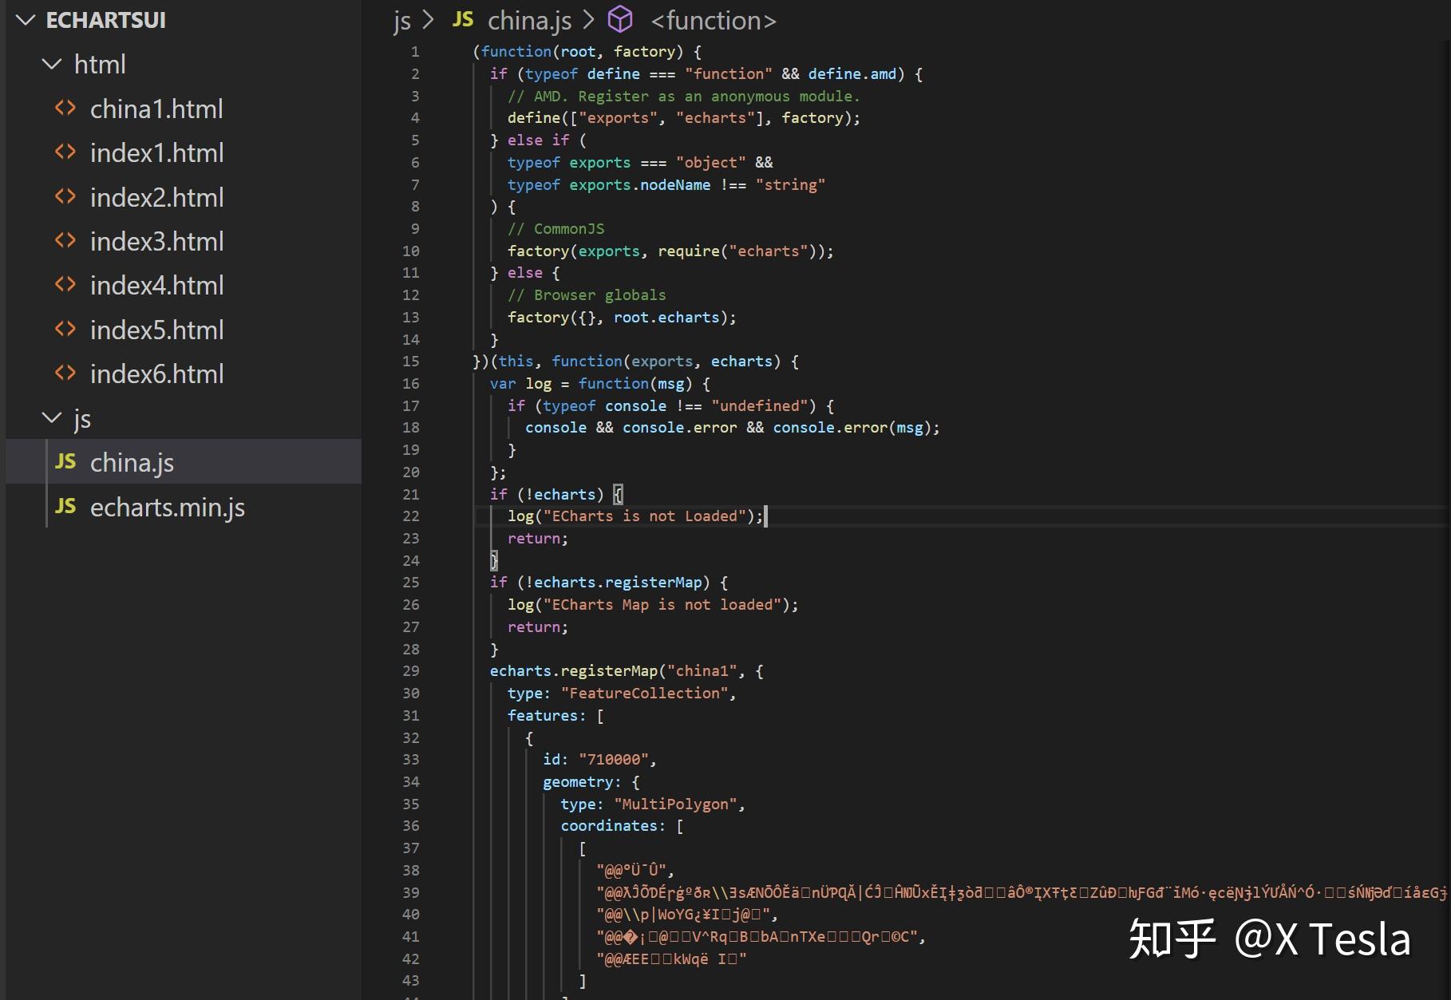Click the HTML icon beside index4.html
1451x1000 pixels.
(66, 285)
